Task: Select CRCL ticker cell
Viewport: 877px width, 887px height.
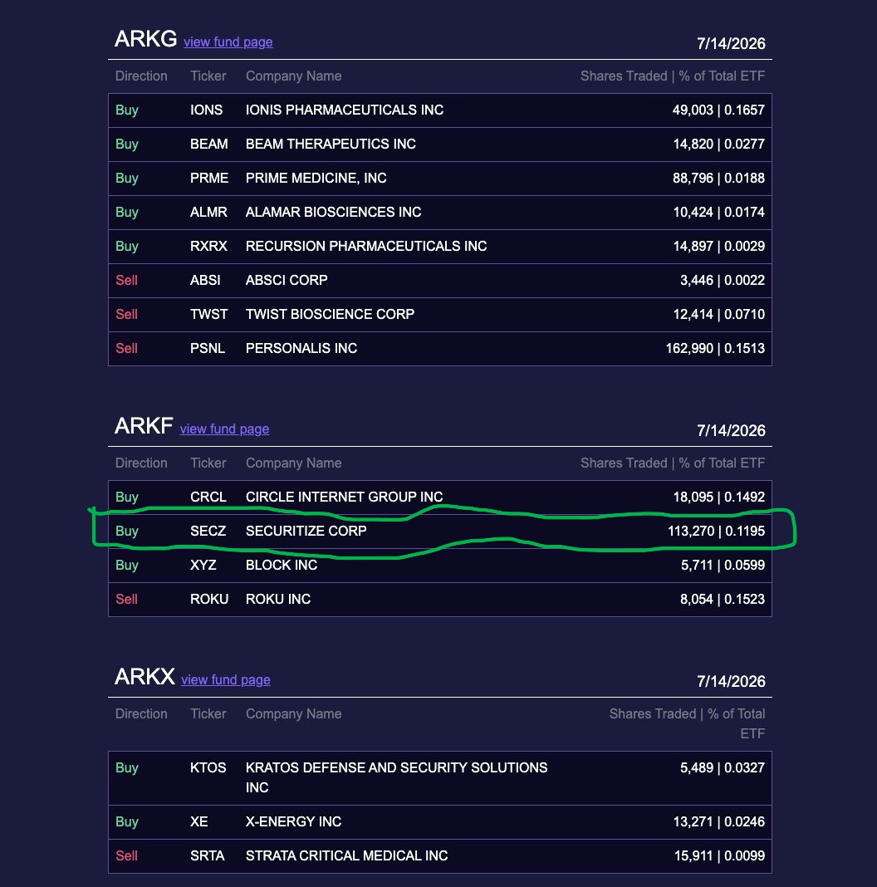Action: pos(208,497)
